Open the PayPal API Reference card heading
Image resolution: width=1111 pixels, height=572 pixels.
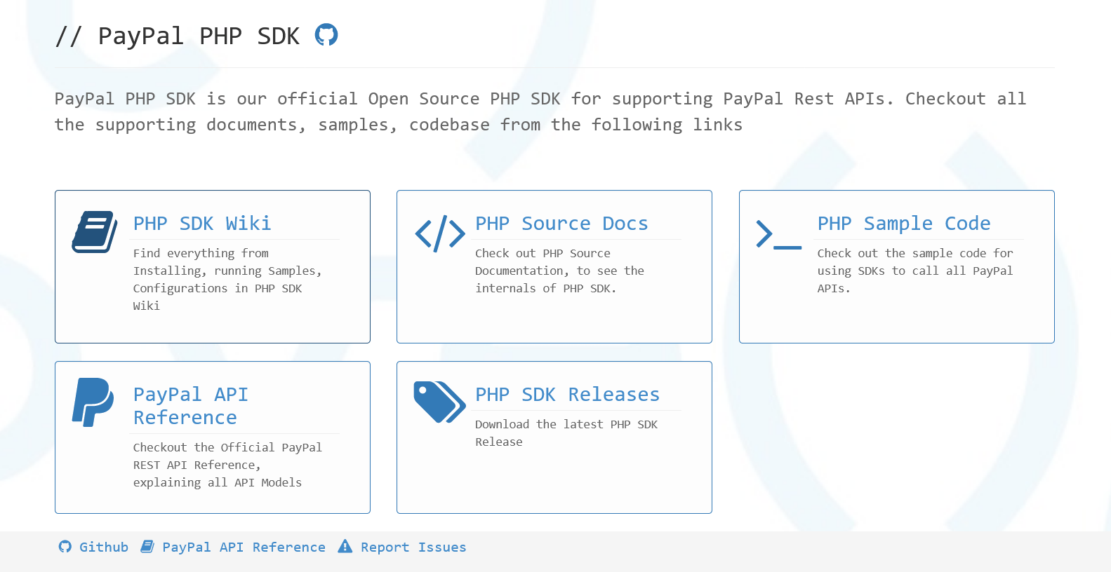point(191,406)
